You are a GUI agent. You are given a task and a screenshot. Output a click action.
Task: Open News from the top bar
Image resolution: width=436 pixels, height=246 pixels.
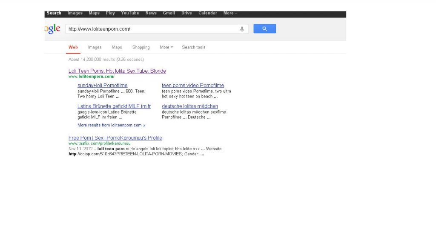(x=151, y=13)
